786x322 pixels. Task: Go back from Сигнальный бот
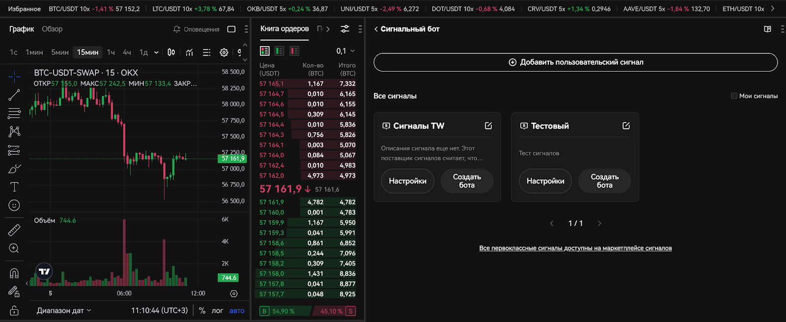tap(376, 29)
